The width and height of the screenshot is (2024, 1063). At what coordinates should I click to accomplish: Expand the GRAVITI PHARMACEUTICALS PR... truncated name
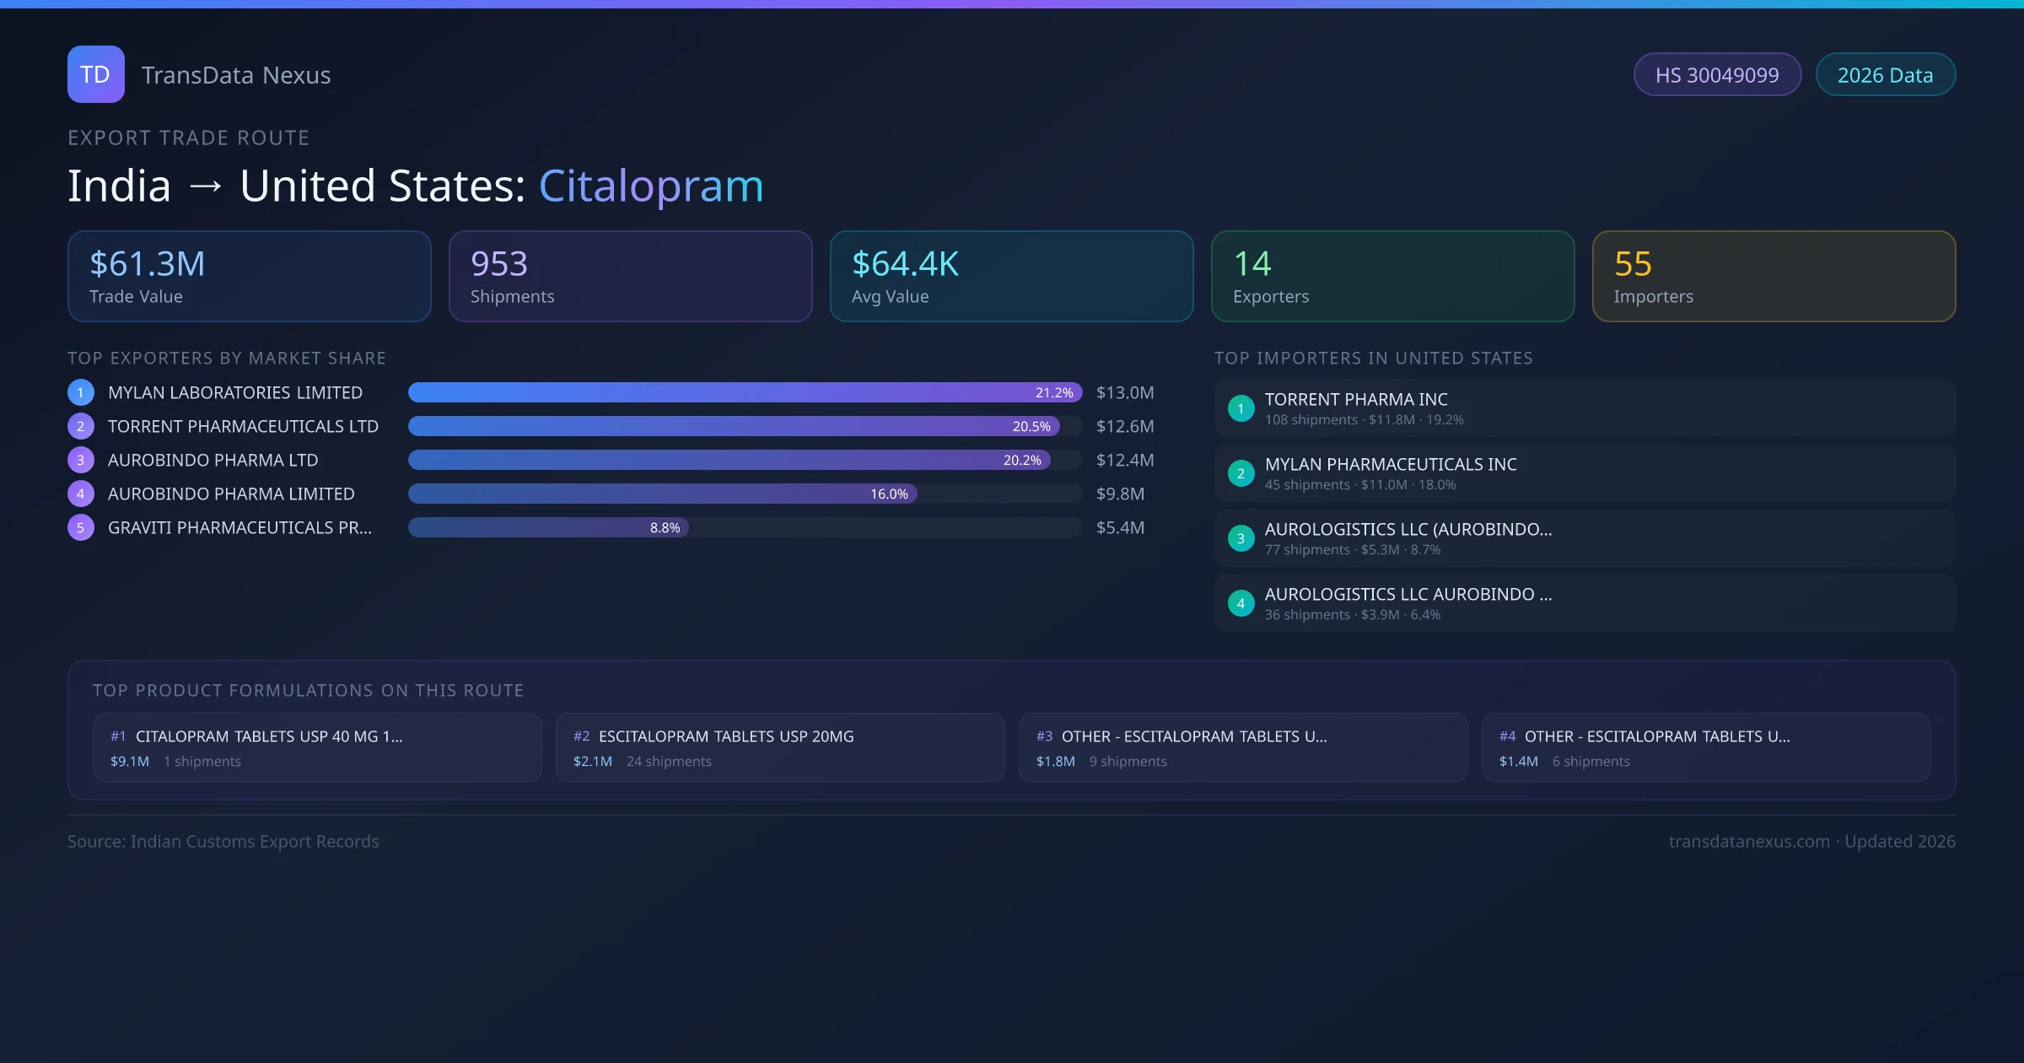(239, 526)
